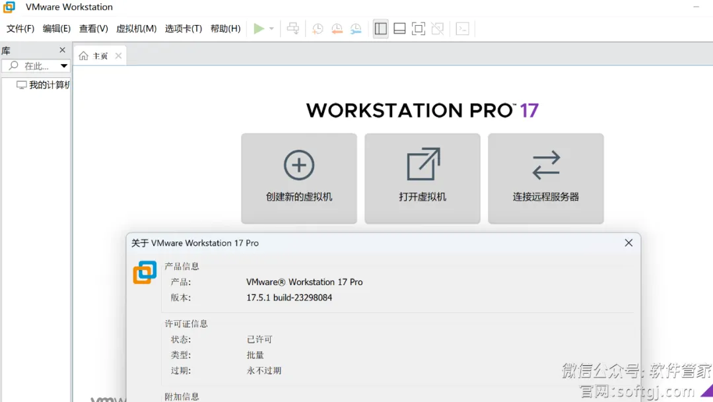Viewport: 713px width, 402px height.
Task: Click the home icon on the 主页 tab
Action: (83, 56)
